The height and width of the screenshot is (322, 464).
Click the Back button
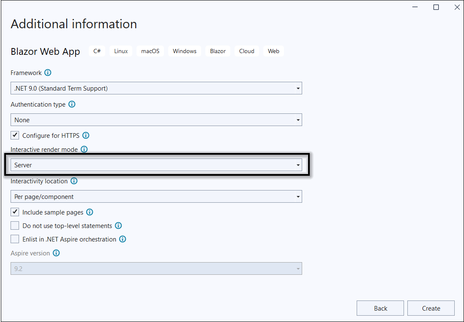[x=380, y=309]
